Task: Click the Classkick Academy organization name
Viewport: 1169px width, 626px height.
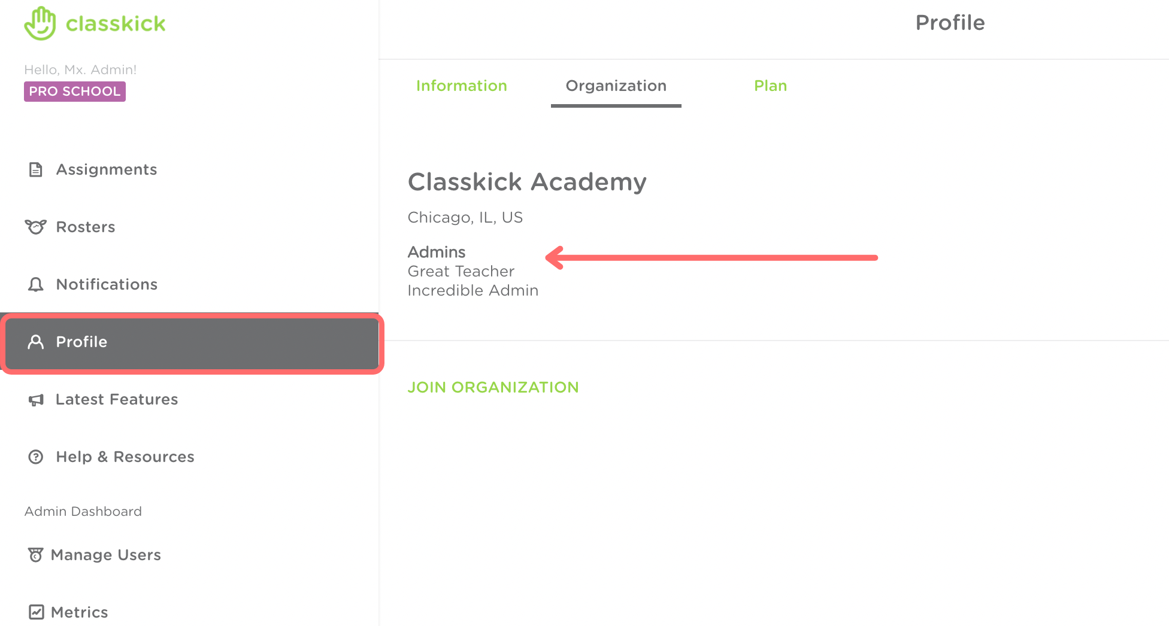Action: (x=527, y=182)
